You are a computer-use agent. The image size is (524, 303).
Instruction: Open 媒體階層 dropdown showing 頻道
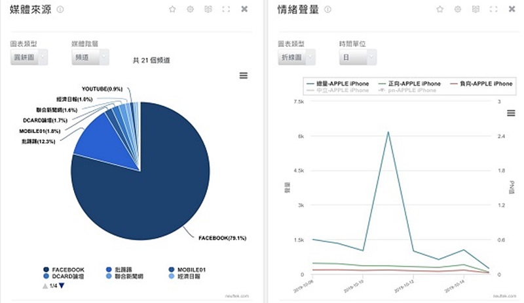pos(90,57)
